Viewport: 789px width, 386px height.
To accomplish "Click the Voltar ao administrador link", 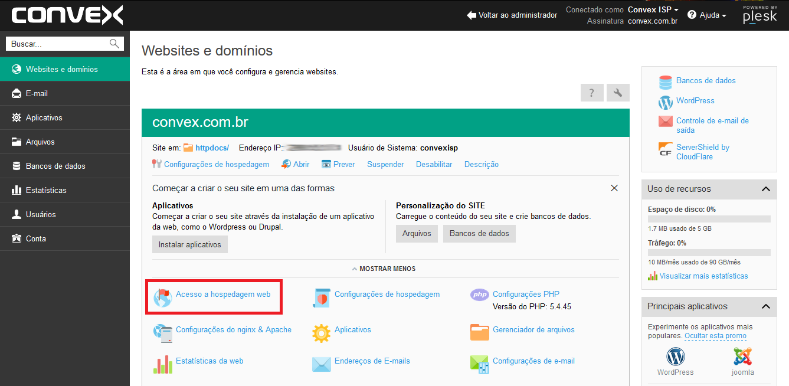I will click(x=518, y=15).
